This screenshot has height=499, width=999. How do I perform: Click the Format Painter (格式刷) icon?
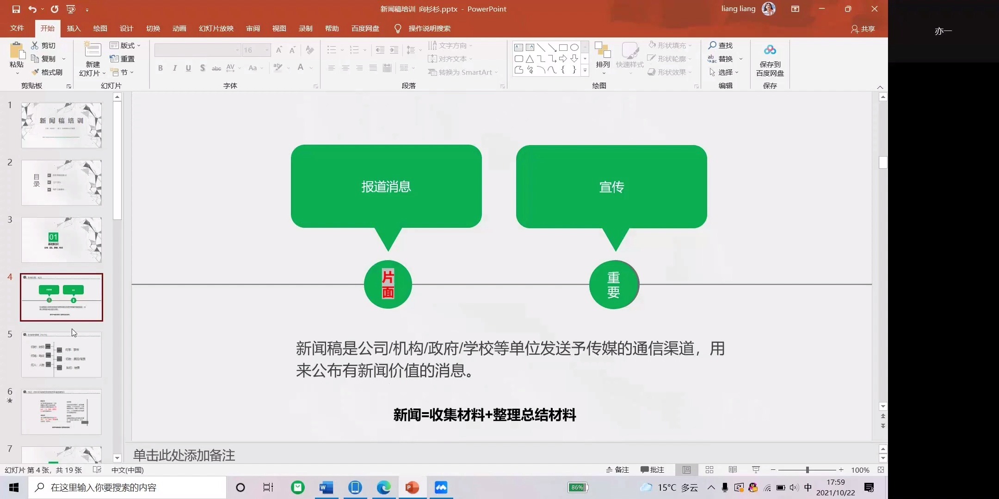pyautogui.click(x=35, y=72)
